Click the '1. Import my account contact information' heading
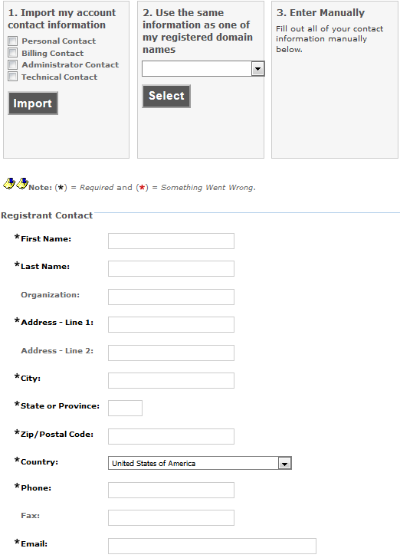This screenshot has height=558, width=400. pyautogui.click(x=62, y=19)
